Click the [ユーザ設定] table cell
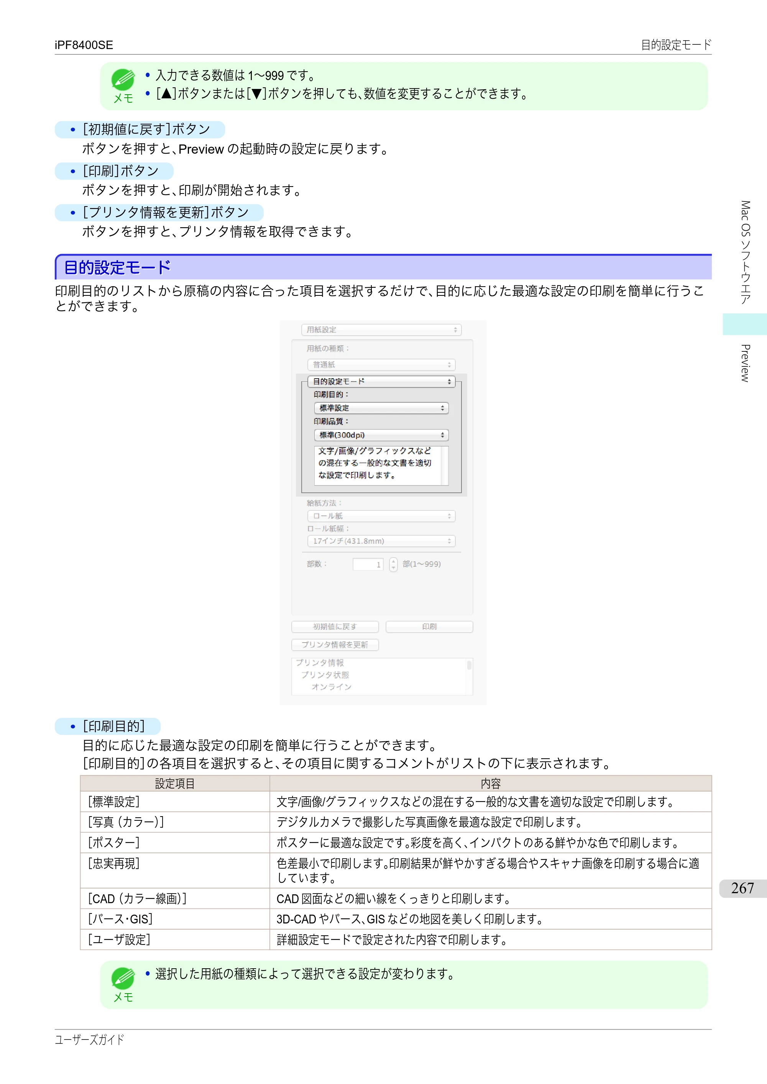 pos(175,940)
